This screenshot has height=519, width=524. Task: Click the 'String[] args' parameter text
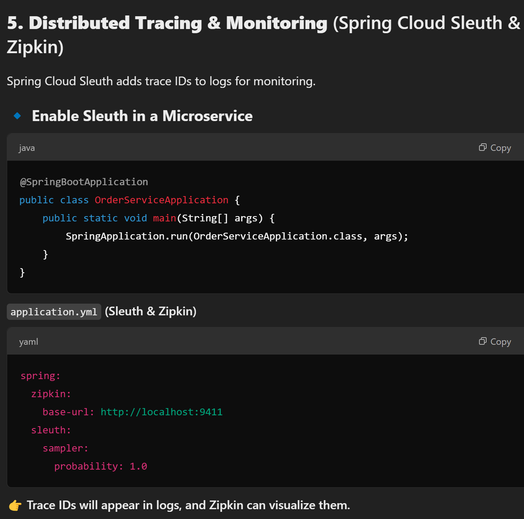click(x=220, y=218)
